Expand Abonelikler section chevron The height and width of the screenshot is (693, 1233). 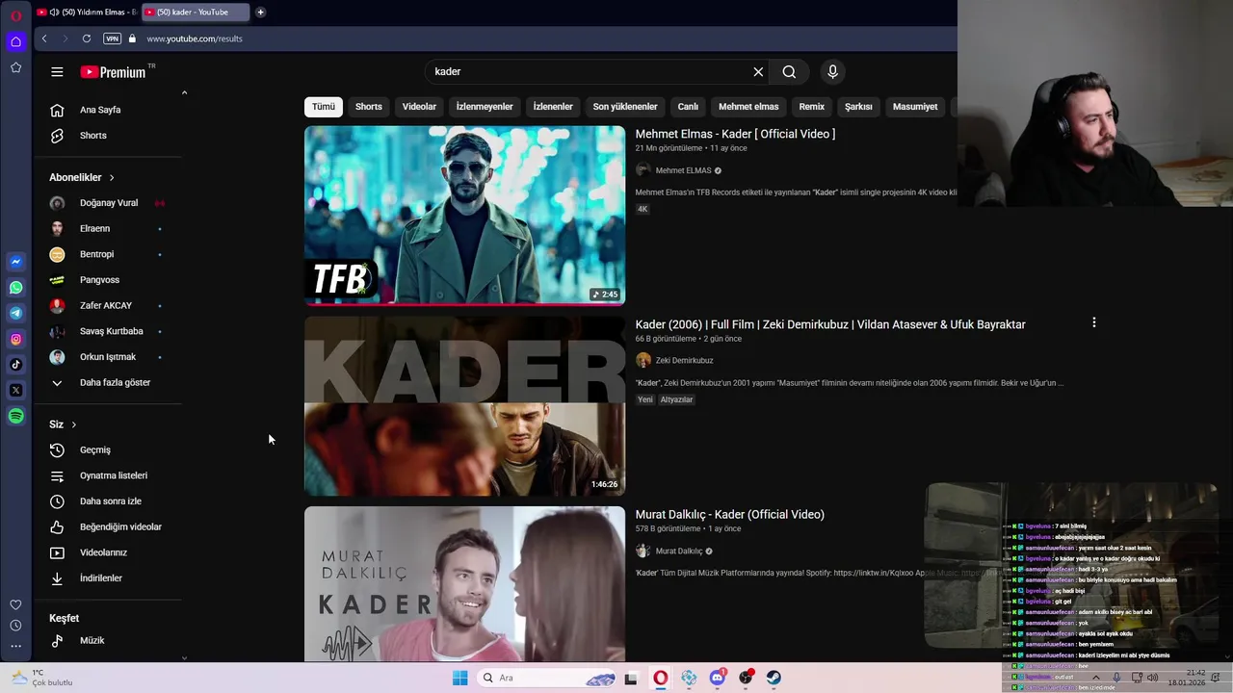[x=112, y=177]
